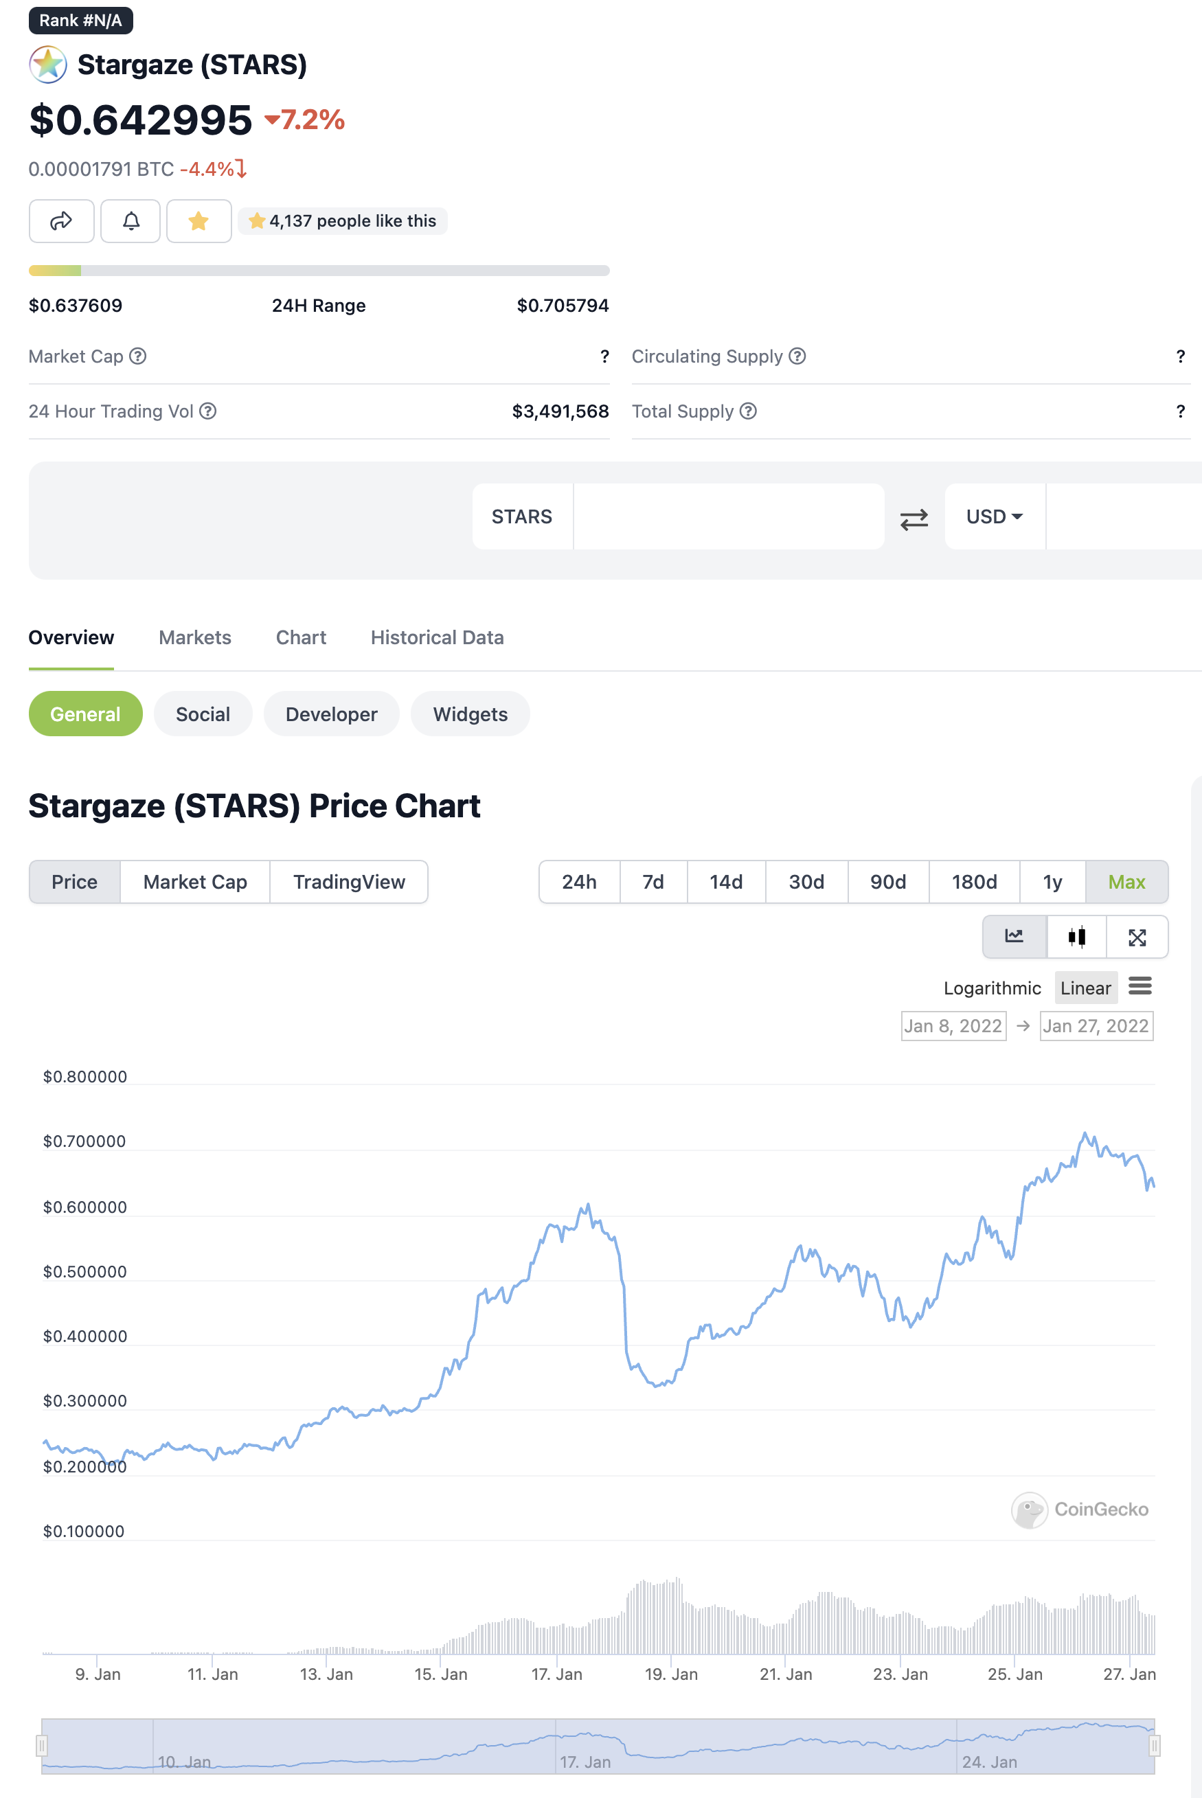The image size is (1202, 1798).
Task: Open the USD currency dropdown
Action: tap(995, 516)
